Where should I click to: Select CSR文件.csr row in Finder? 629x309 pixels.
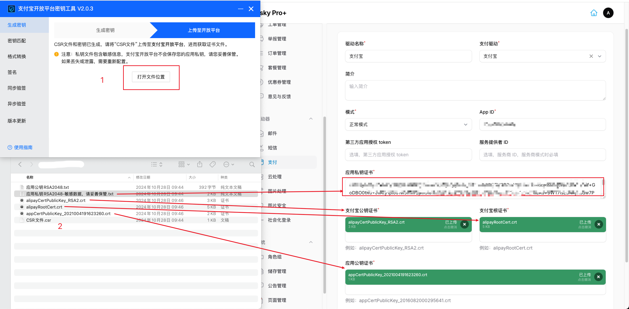pyautogui.click(x=136, y=220)
